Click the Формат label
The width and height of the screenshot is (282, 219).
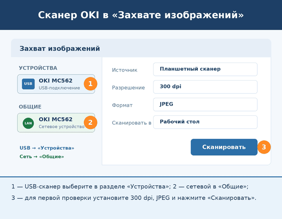click(122, 105)
